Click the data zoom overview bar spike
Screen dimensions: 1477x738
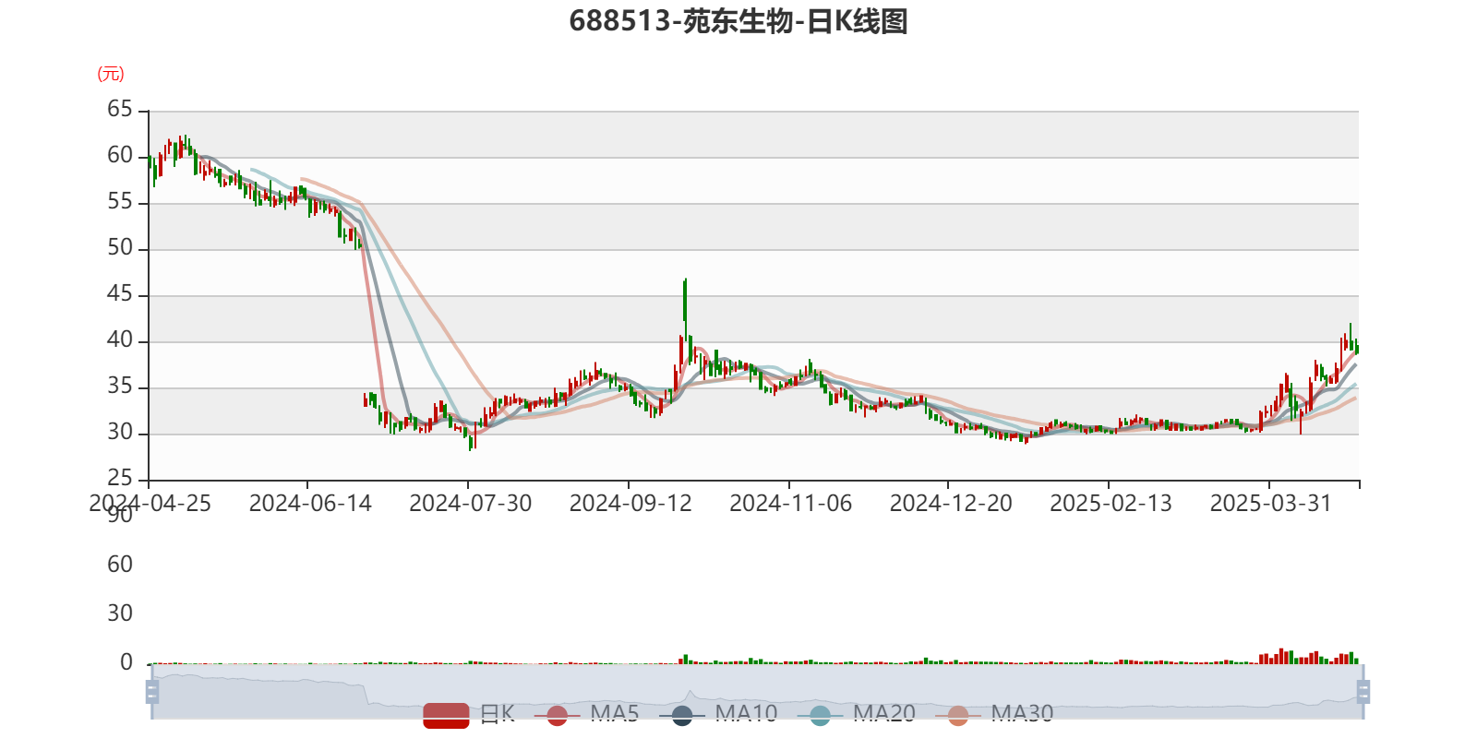(688, 694)
